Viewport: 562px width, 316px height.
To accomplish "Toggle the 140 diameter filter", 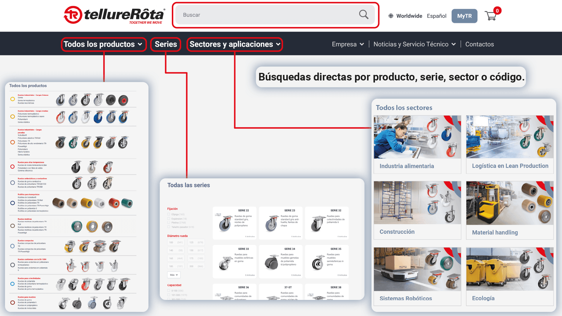I will [176, 250].
